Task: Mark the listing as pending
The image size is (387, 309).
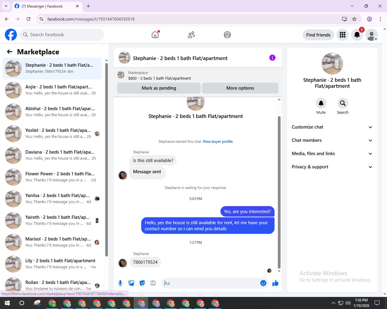Action: 159,88
